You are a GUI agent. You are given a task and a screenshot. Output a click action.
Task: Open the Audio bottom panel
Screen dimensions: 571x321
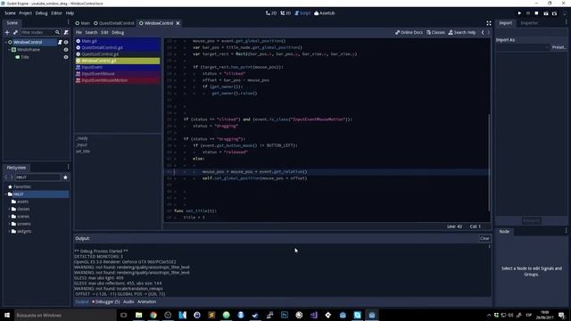click(x=128, y=301)
